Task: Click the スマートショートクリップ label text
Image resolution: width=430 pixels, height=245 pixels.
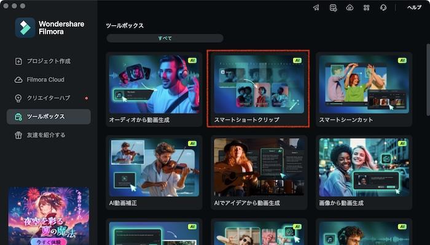Action: pyautogui.click(x=246, y=120)
